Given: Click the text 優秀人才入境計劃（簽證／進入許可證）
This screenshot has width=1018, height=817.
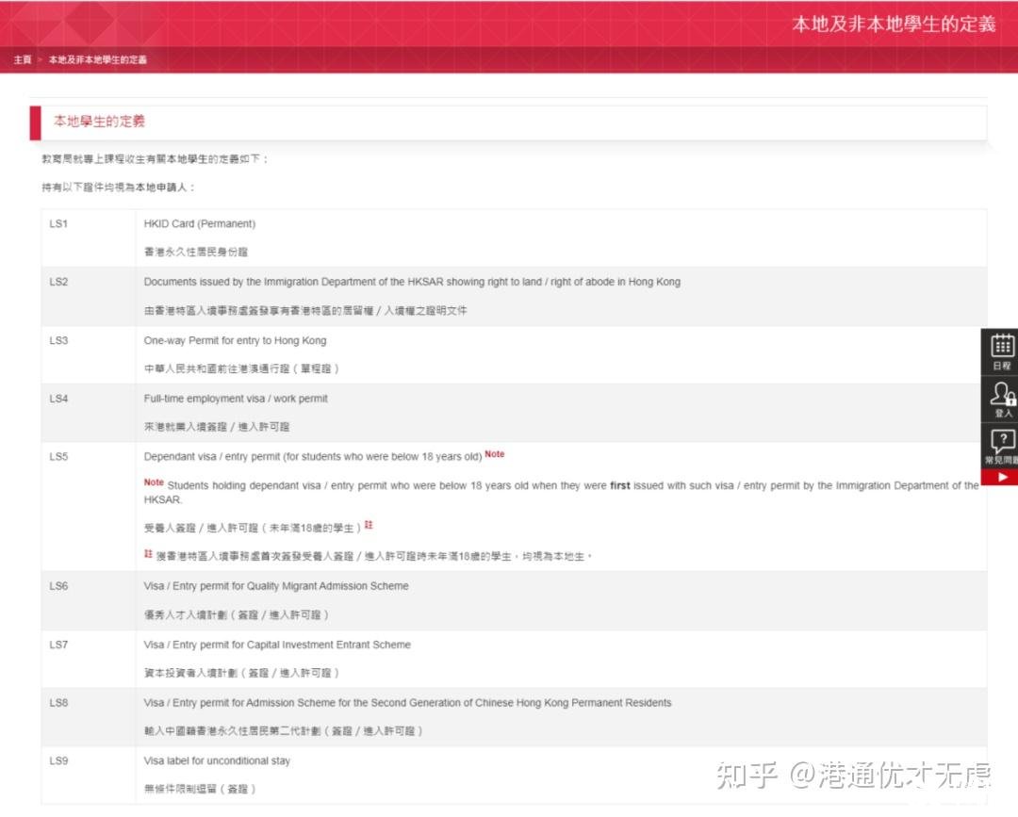Looking at the screenshot, I should pyautogui.click(x=237, y=614).
